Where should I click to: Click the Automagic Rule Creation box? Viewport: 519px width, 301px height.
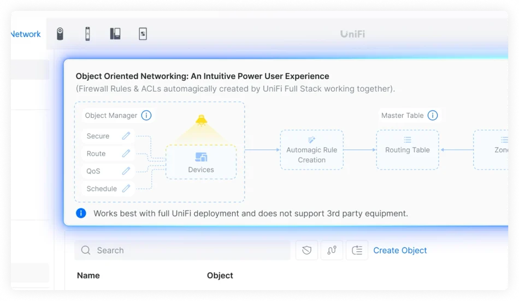(x=311, y=149)
